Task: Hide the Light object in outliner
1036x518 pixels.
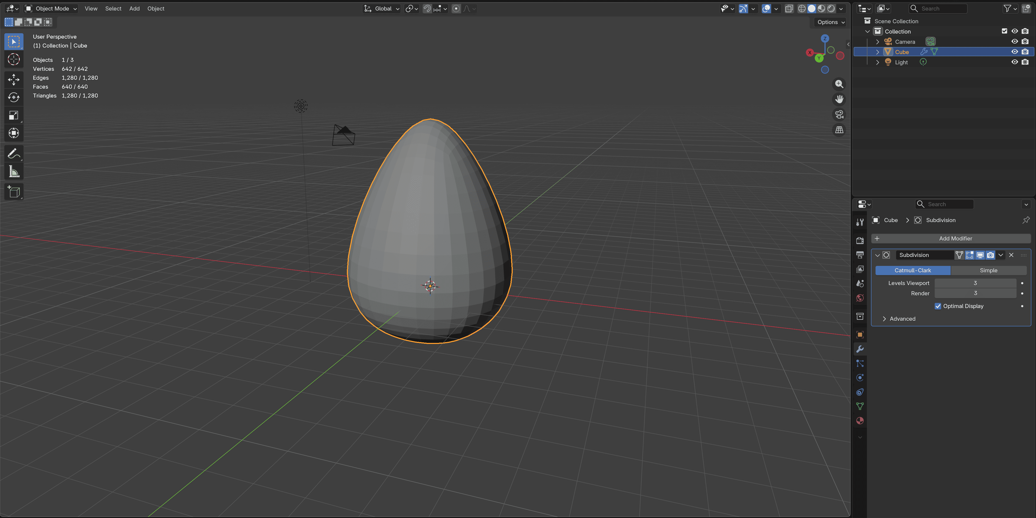Action: coord(1015,62)
